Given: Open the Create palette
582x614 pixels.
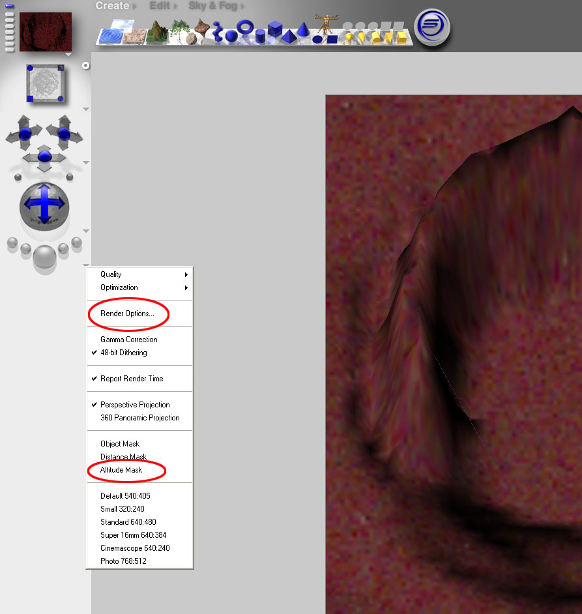Looking at the screenshot, I should click(x=112, y=6).
